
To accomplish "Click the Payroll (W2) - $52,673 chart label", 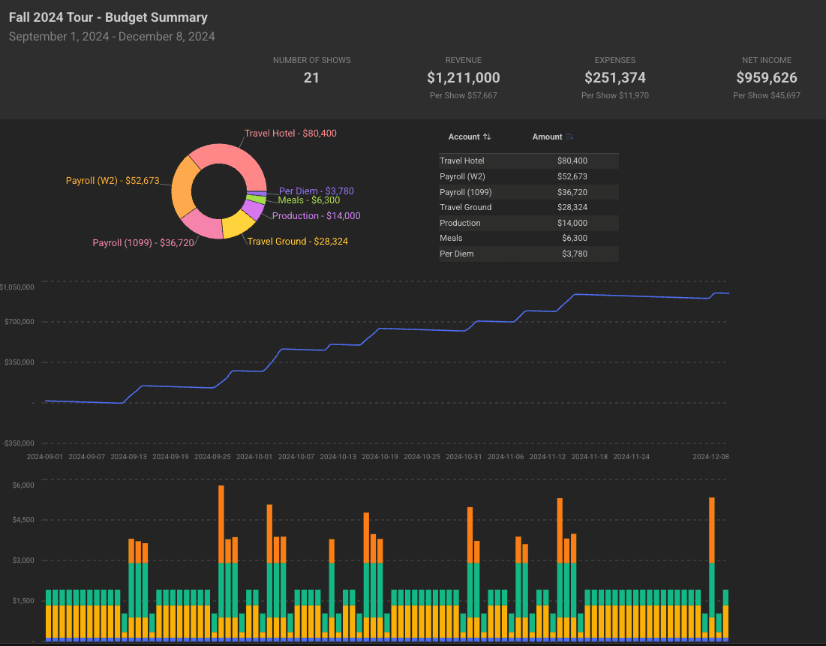I will coord(113,180).
